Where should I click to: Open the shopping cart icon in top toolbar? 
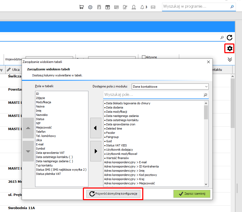pos(82,7)
